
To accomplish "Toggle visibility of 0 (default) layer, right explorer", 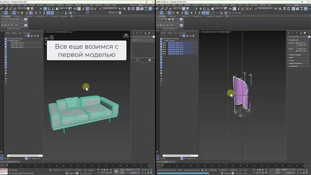I will coord(165,41).
